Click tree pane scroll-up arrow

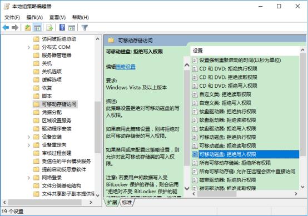(98, 39)
